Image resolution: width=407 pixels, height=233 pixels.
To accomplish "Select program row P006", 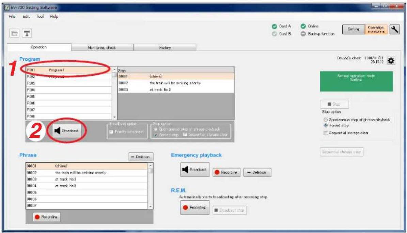I will pos(69,103).
